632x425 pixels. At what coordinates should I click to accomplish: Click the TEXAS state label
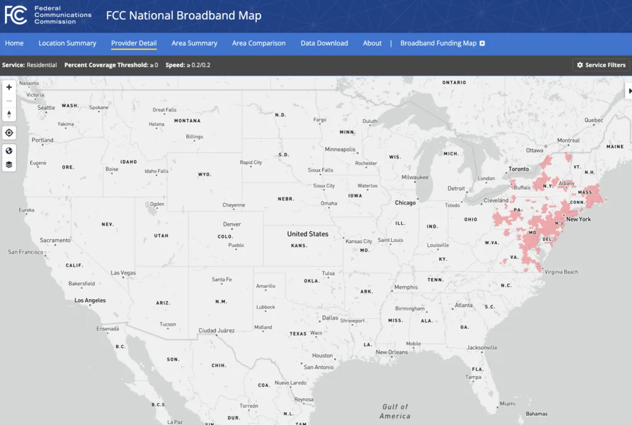point(298,334)
